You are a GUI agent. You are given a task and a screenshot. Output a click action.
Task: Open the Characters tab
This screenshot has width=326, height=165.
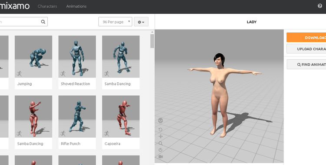(x=47, y=6)
